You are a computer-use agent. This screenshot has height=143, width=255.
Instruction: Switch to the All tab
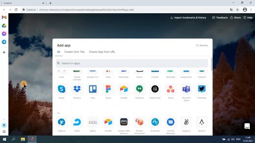tap(59, 52)
